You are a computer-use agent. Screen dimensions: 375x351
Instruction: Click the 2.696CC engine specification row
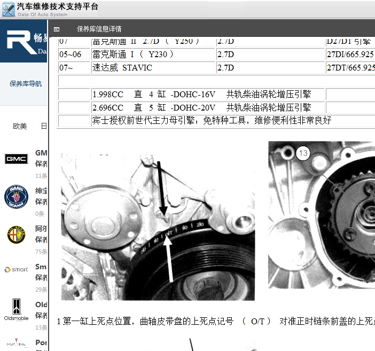pyautogui.click(x=208, y=107)
